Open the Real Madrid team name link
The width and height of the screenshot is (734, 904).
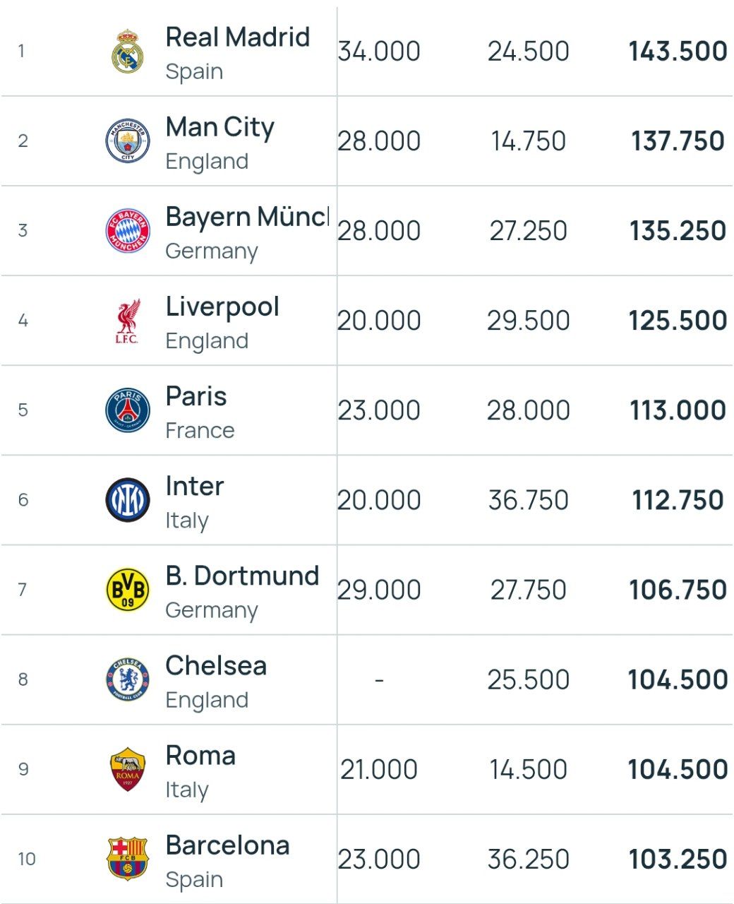pos(237,37)
